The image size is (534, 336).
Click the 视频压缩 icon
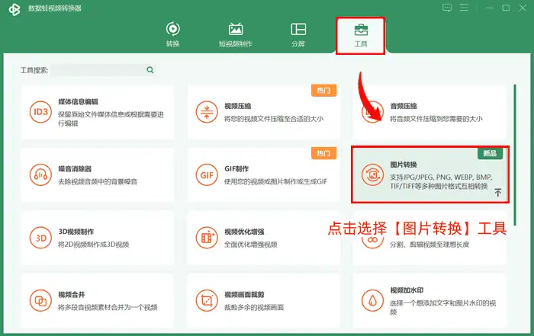point(207,112)
